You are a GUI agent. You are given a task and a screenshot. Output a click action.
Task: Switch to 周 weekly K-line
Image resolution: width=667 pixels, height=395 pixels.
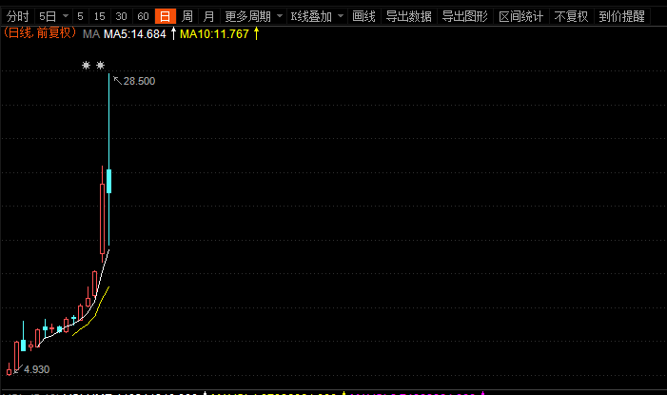(x=187, y=16)
